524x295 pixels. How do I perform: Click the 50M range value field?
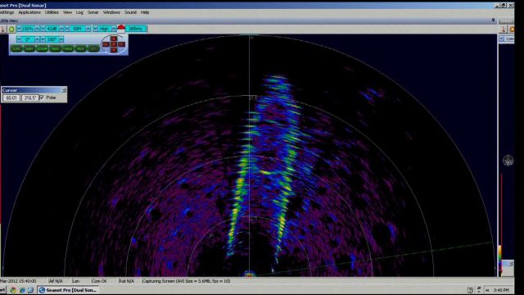pos(78,29)
